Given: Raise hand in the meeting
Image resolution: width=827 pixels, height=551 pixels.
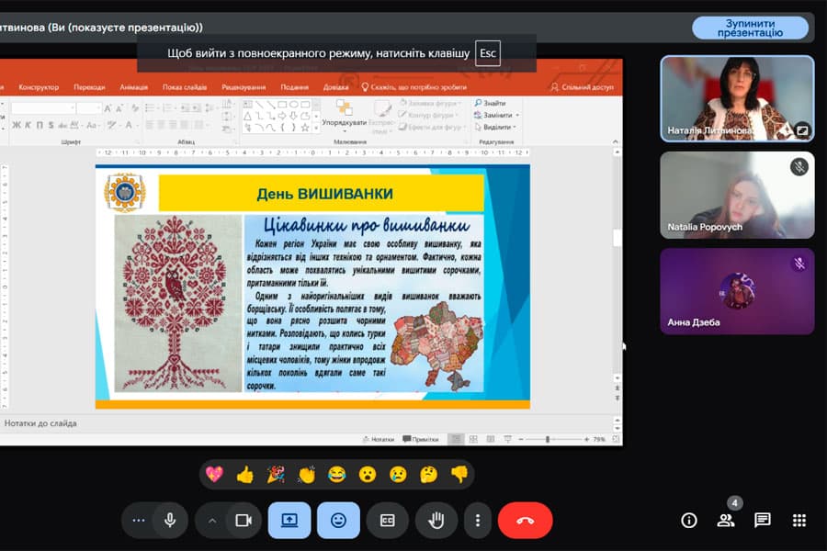Looking at the screenshot, I should point(436,521).
